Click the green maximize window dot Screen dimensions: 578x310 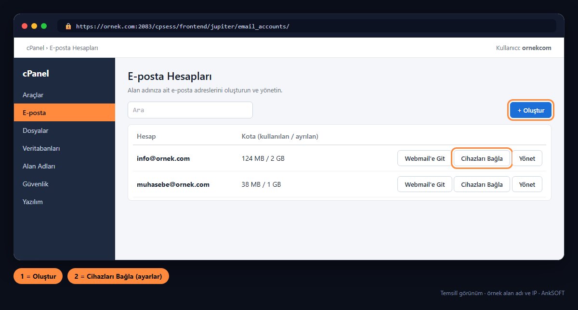pyautogui.click(x=44, y=26)
